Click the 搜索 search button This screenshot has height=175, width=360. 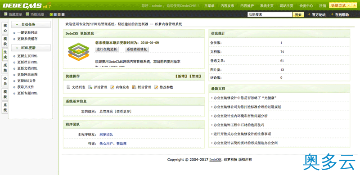(x=298, y=15)
